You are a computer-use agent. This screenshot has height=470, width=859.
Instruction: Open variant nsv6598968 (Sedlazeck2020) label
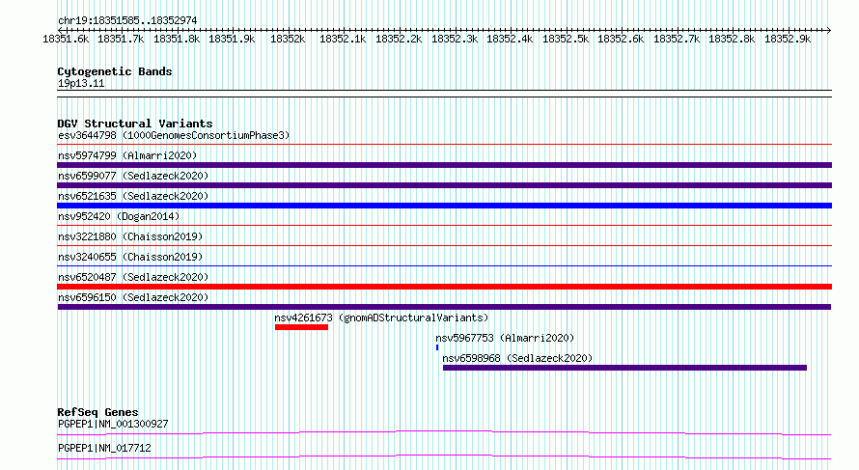coord(517,358)
